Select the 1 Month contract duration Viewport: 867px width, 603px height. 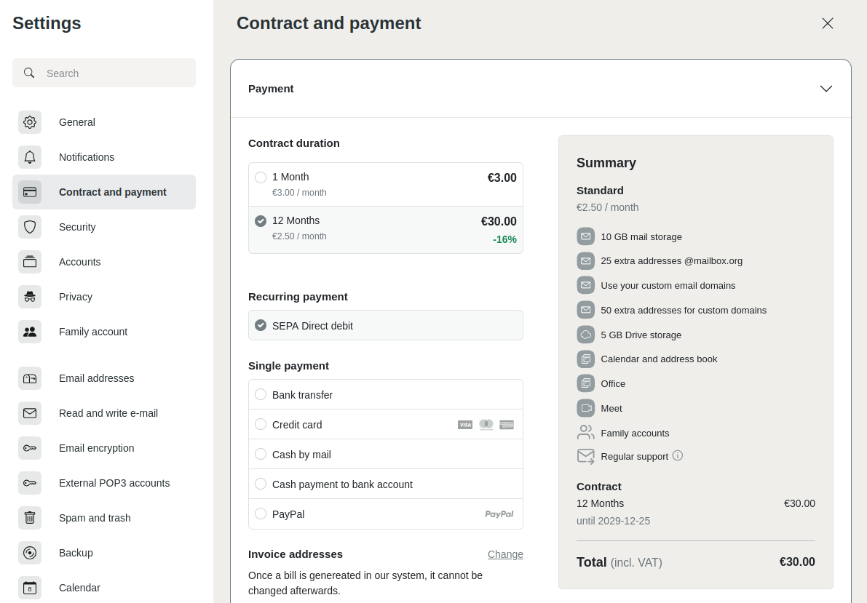(x=261, y=177)
